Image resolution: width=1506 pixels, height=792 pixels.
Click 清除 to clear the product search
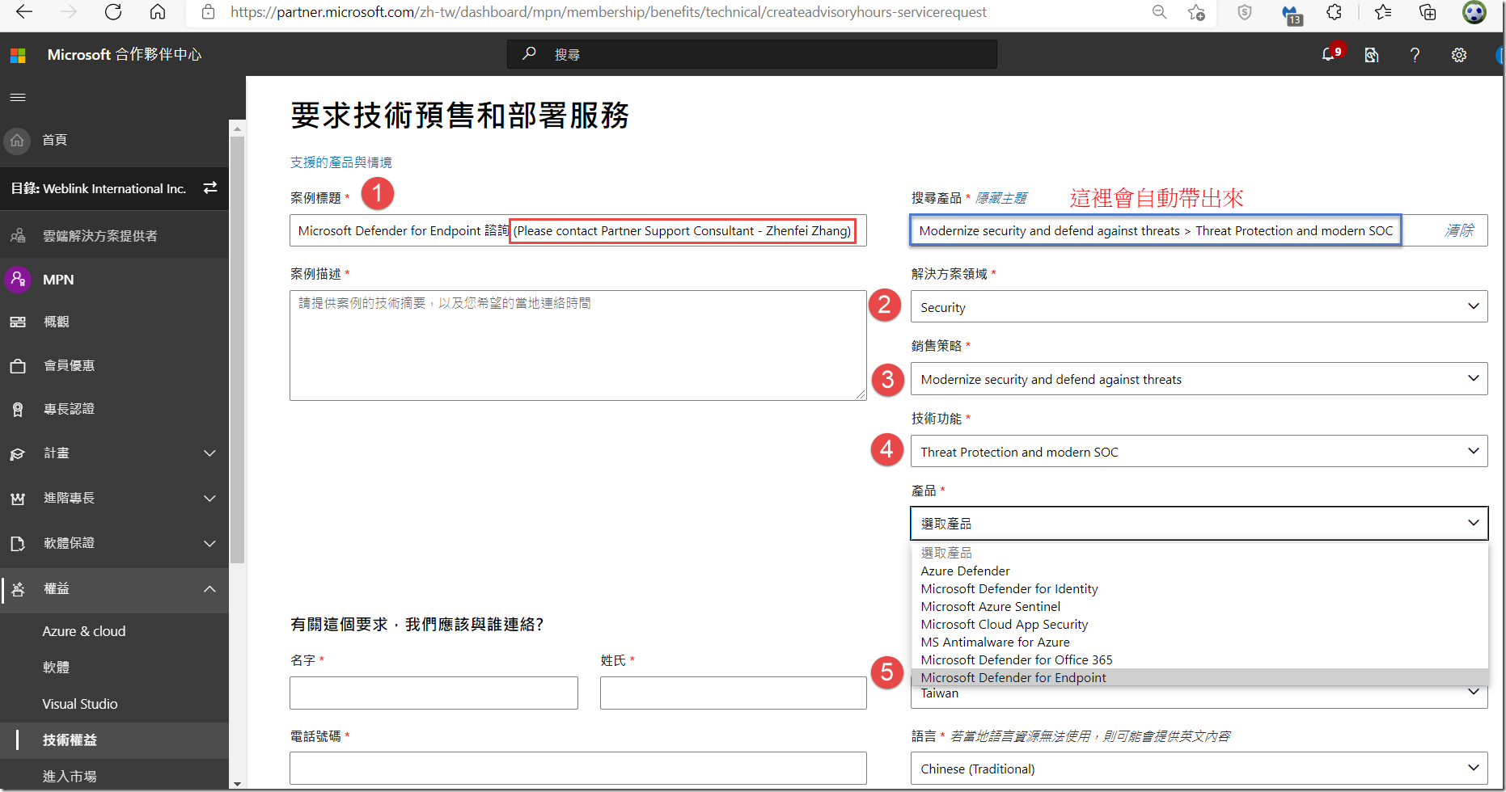click(x=1459, y=230)
